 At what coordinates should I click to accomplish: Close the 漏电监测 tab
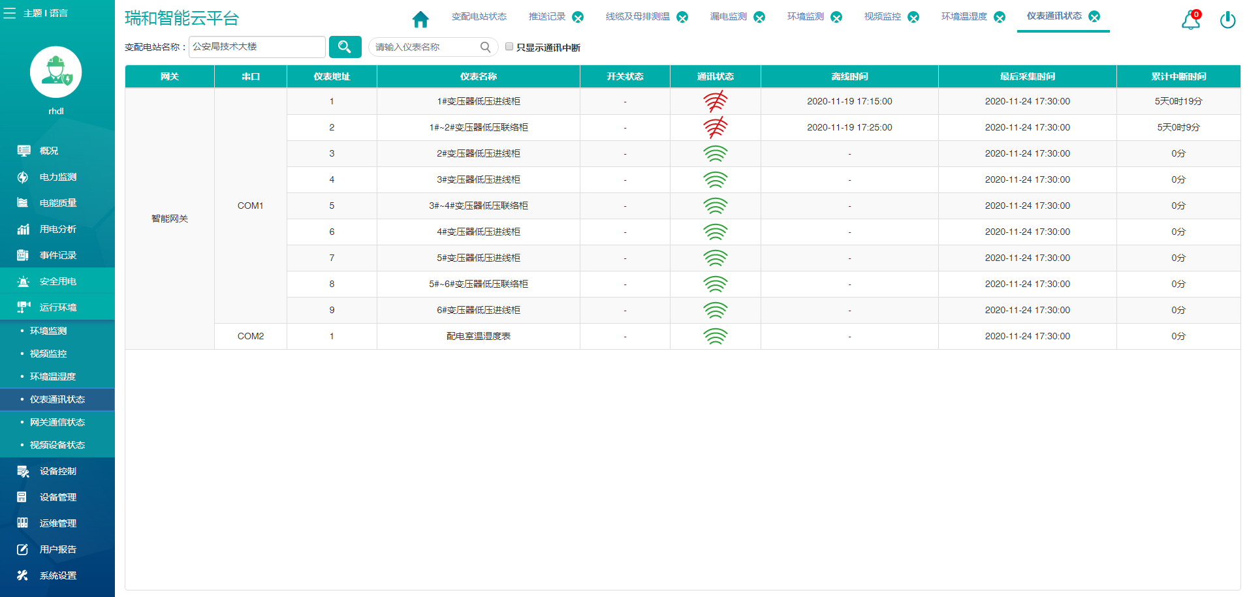pos(759,17)
